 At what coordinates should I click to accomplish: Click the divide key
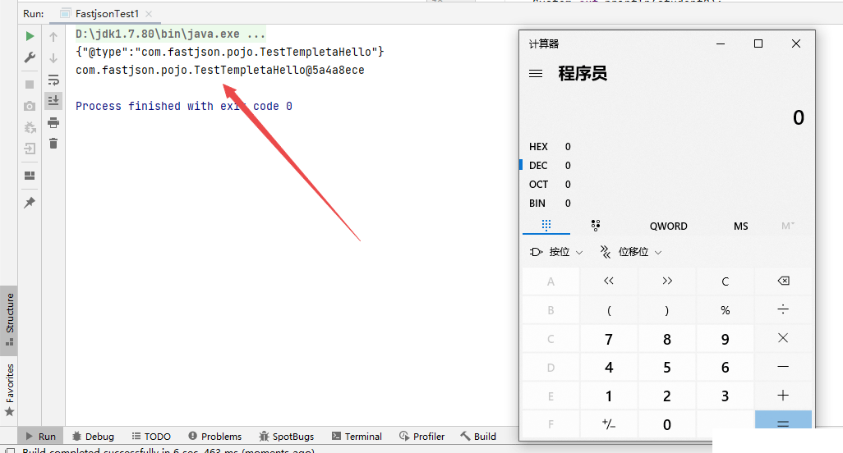783,309
